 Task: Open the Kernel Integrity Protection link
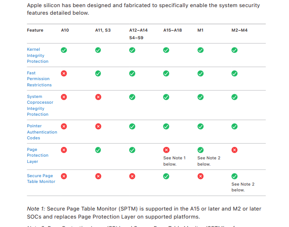(x=38, y=55)
